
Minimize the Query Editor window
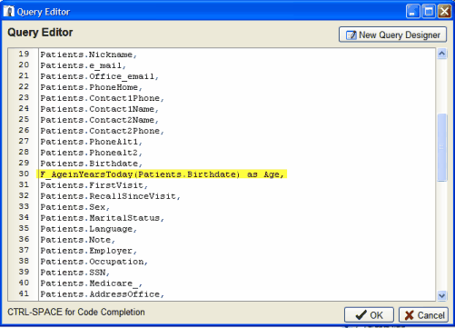tap(412, 12)
